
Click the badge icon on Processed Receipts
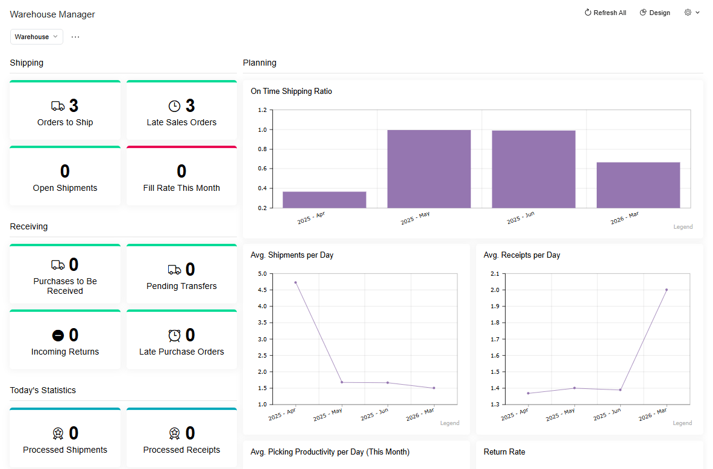point(175,433)
